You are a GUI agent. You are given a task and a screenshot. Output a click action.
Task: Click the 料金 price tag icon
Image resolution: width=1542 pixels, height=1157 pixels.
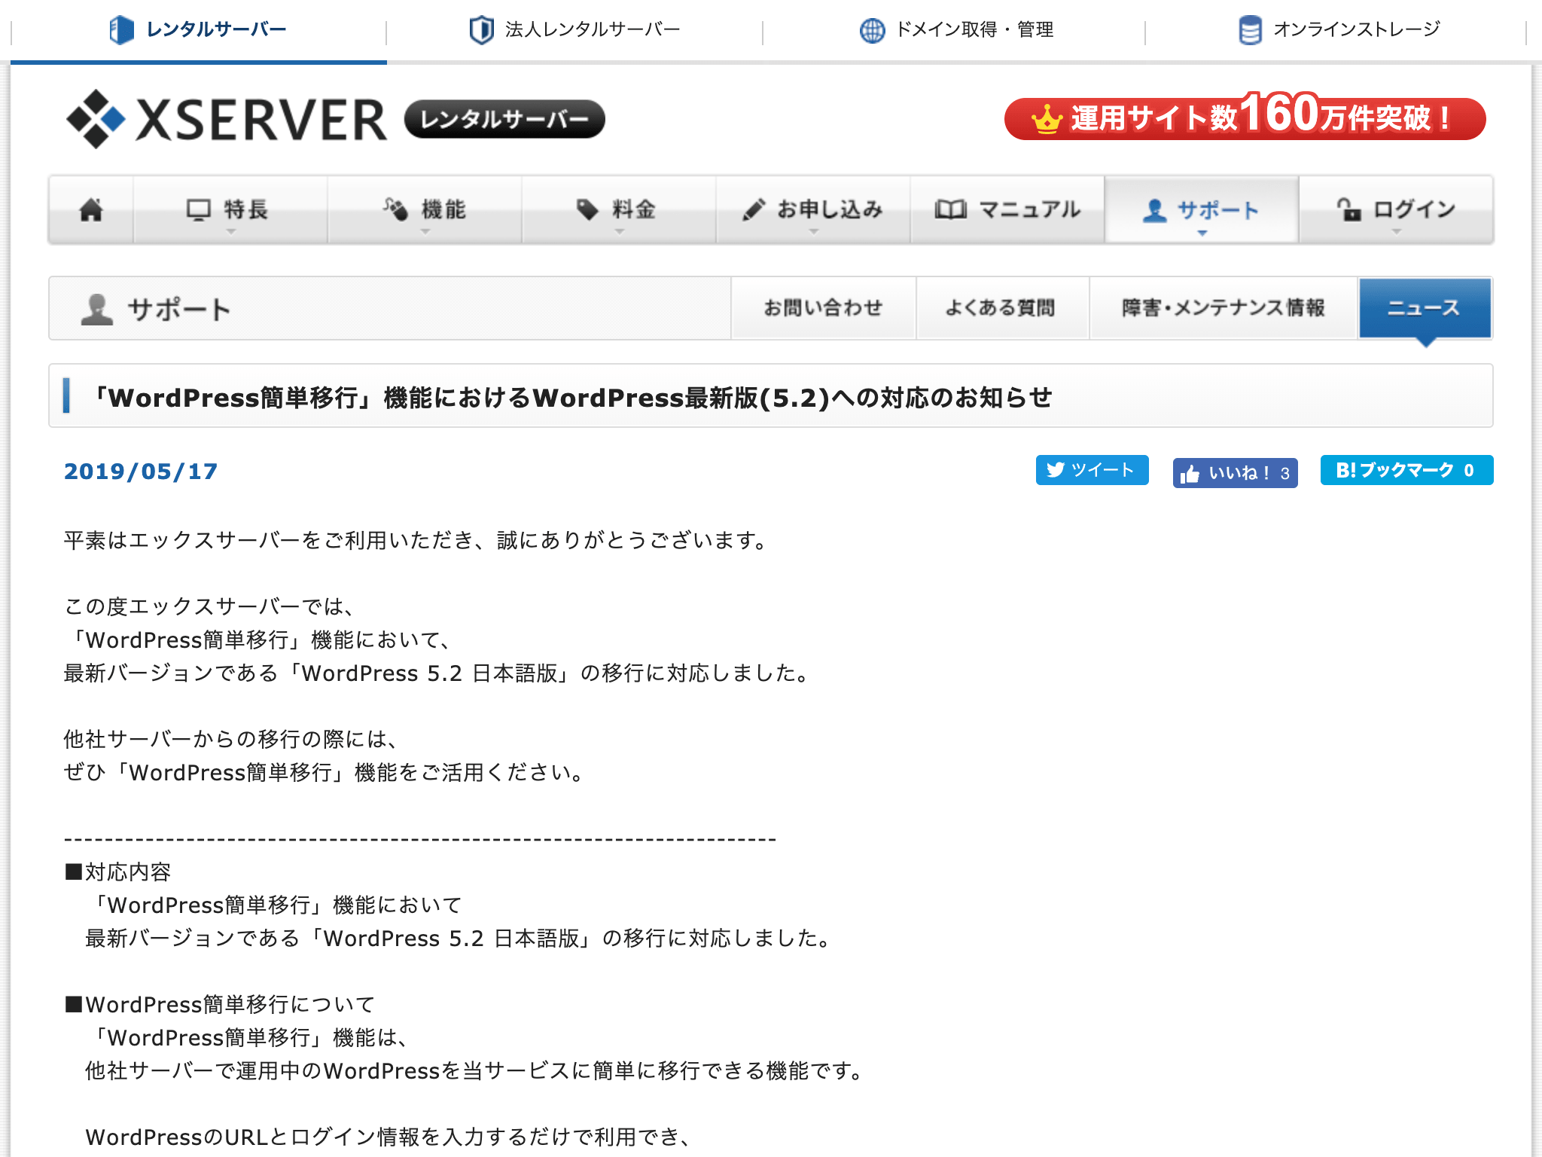click(588, 209)
